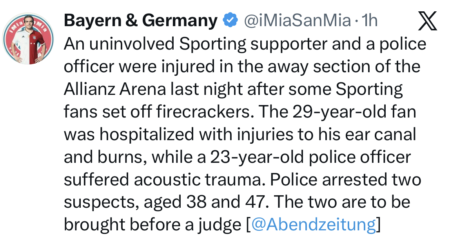Click the "last night" phrase
The image size is (450, 237).
(x=201, y=89)
